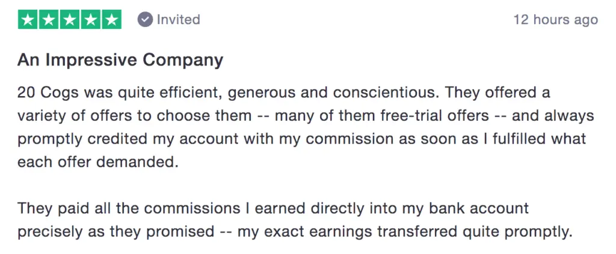Select the second green rating star
Image resolution: width=616 pixels, height=254 pixels.
[x=49, y=19]
